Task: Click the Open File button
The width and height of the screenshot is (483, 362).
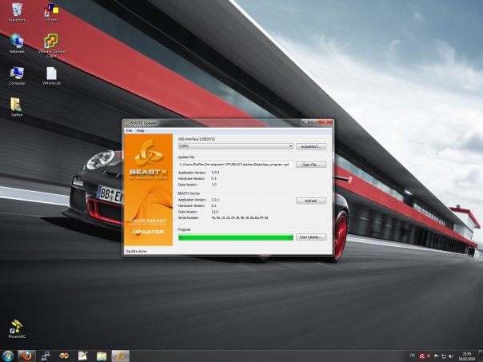Action: 311,164
